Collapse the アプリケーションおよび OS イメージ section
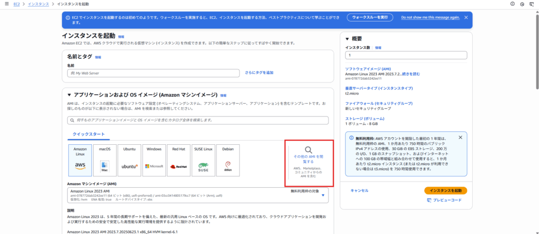 tap(69, 95)
